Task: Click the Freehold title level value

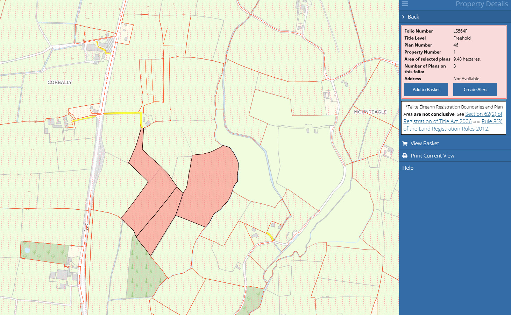Action: (462, 38)
